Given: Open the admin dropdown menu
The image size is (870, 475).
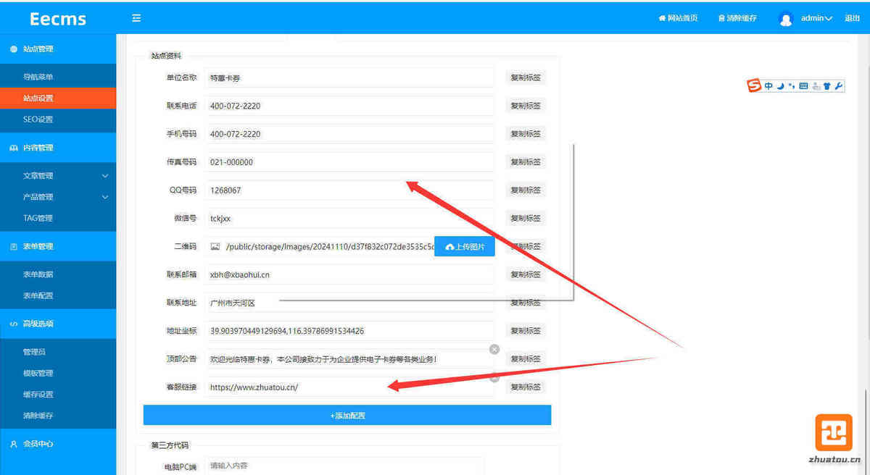Looking at the screenshot, I should [x=816, y=18].
